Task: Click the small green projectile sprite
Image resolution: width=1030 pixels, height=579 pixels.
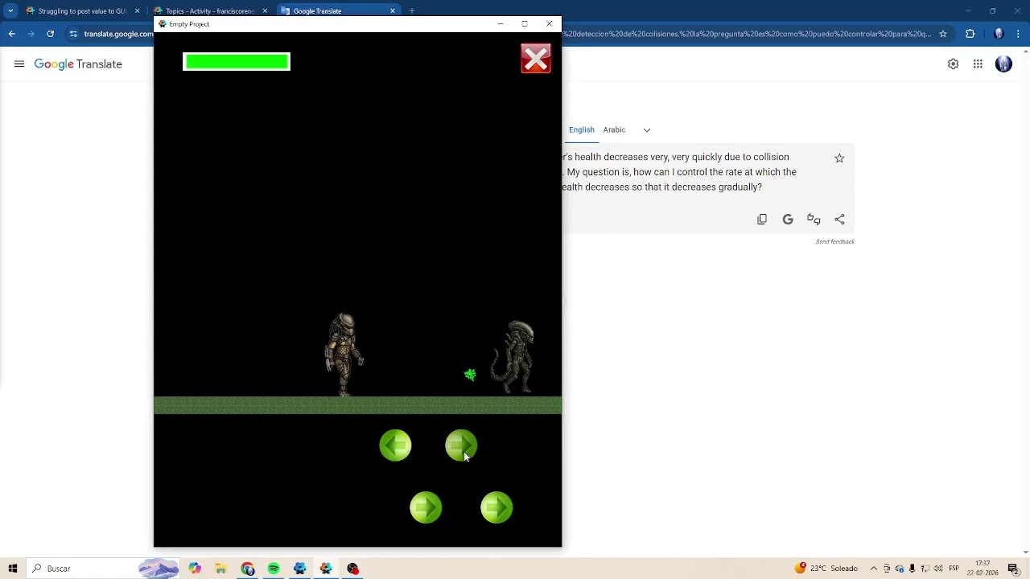Action: click(x=470, y=375)
